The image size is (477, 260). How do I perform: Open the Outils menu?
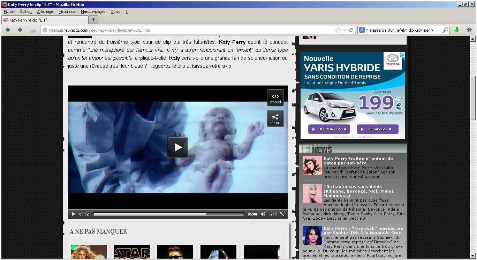pos(115,11)
